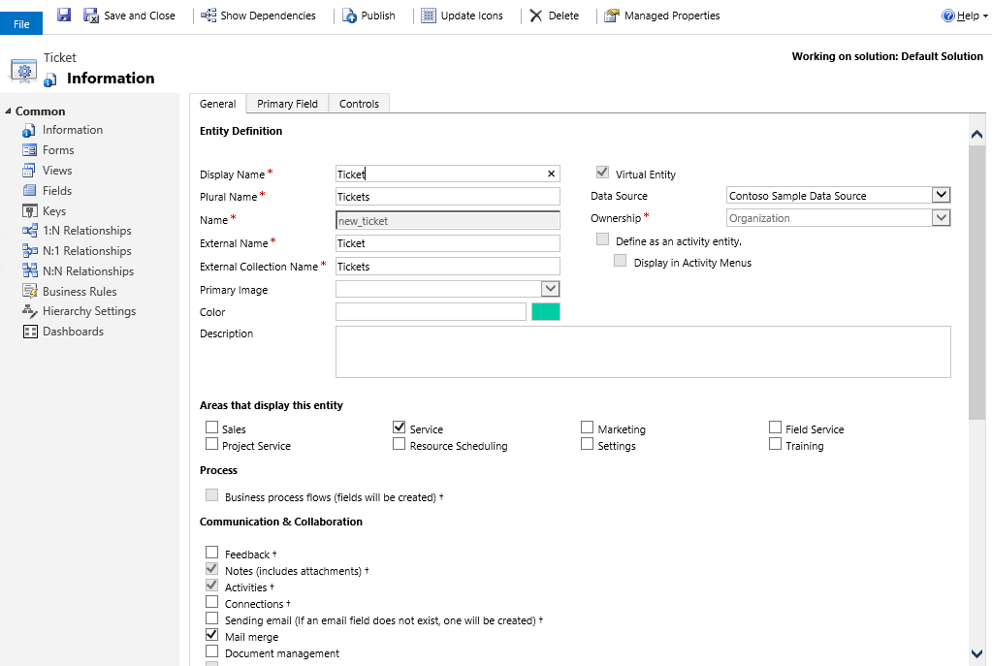Collapse the Common section in sidebar

[9, 111]
